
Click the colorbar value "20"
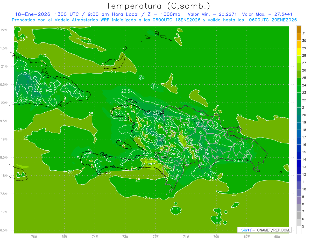point(304,115)
